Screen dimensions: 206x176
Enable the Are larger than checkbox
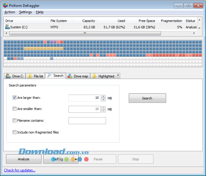tap(14, 98)
